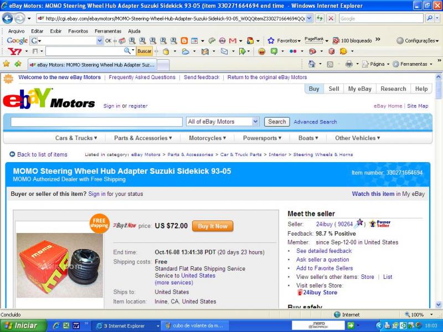Screen dimensions: 443x332
Task: Open the Editar menu
Action: (x=37, y=31)
